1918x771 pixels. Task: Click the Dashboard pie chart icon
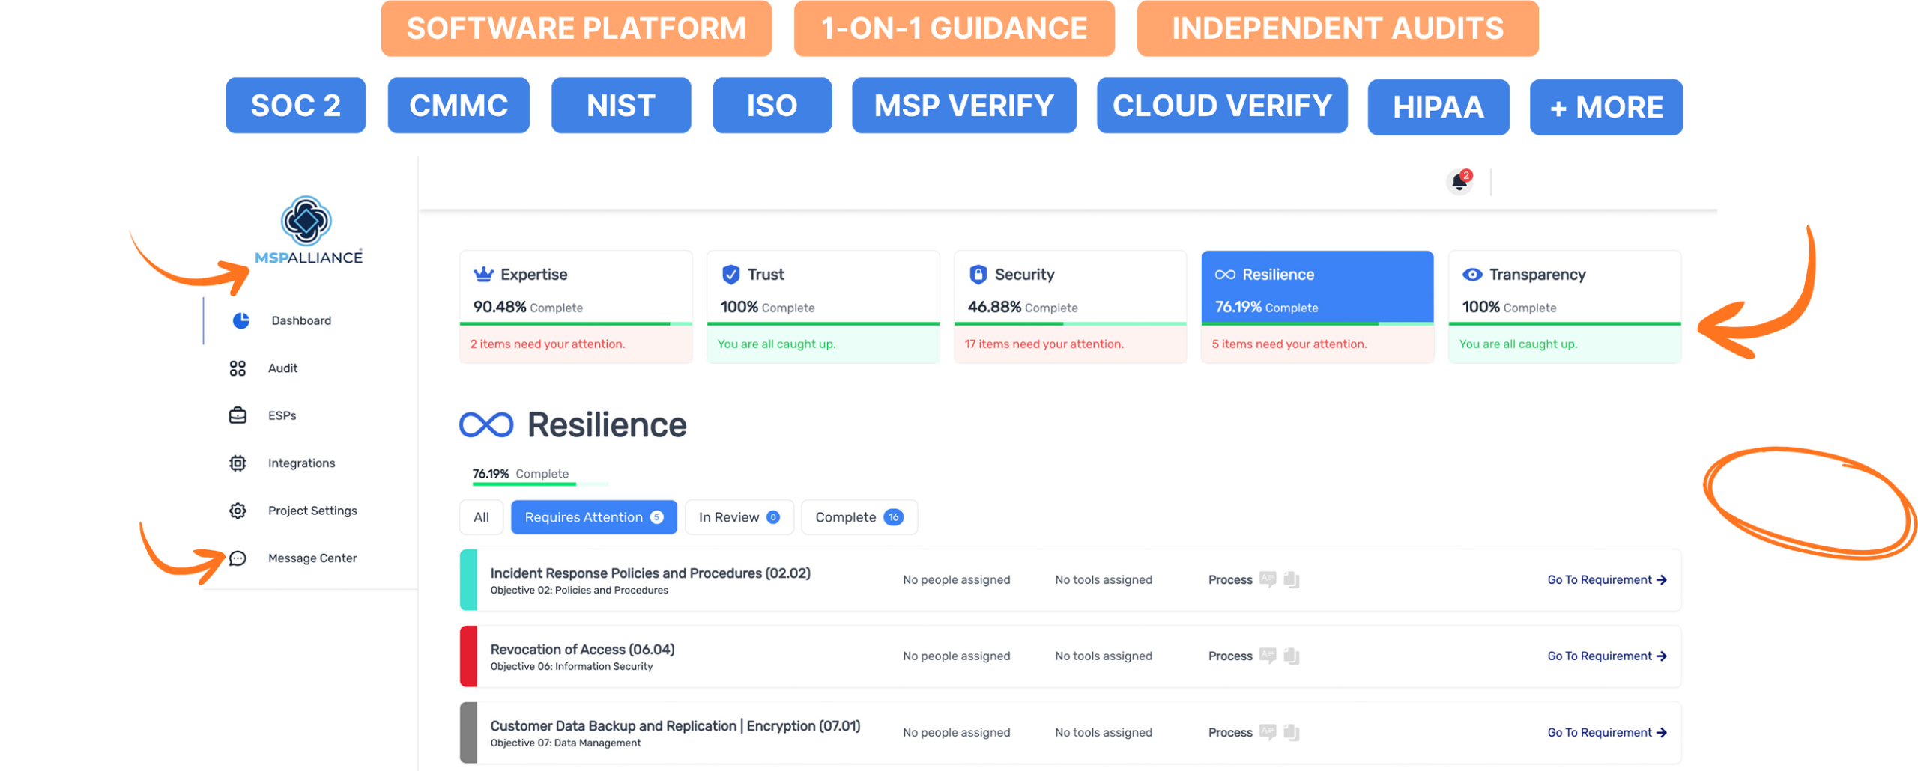[x=240, y=320]
